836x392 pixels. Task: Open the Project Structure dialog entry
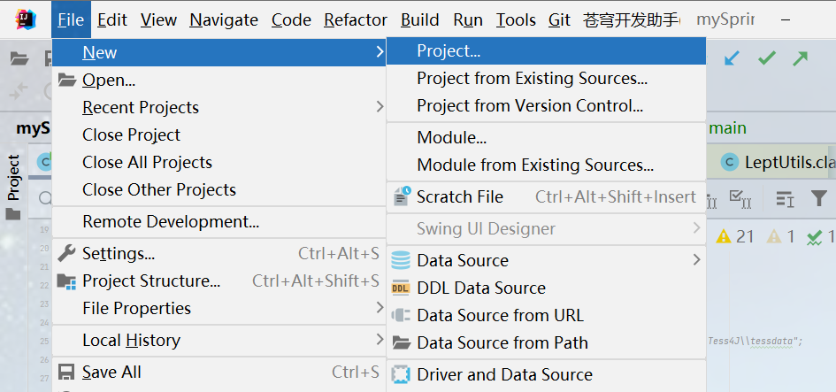point(151,281)
